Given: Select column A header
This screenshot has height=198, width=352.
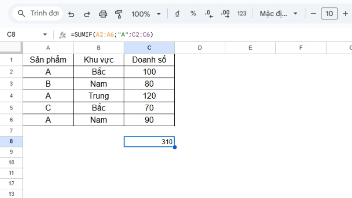Looking at the screenshot, I should tap(48, 48).
